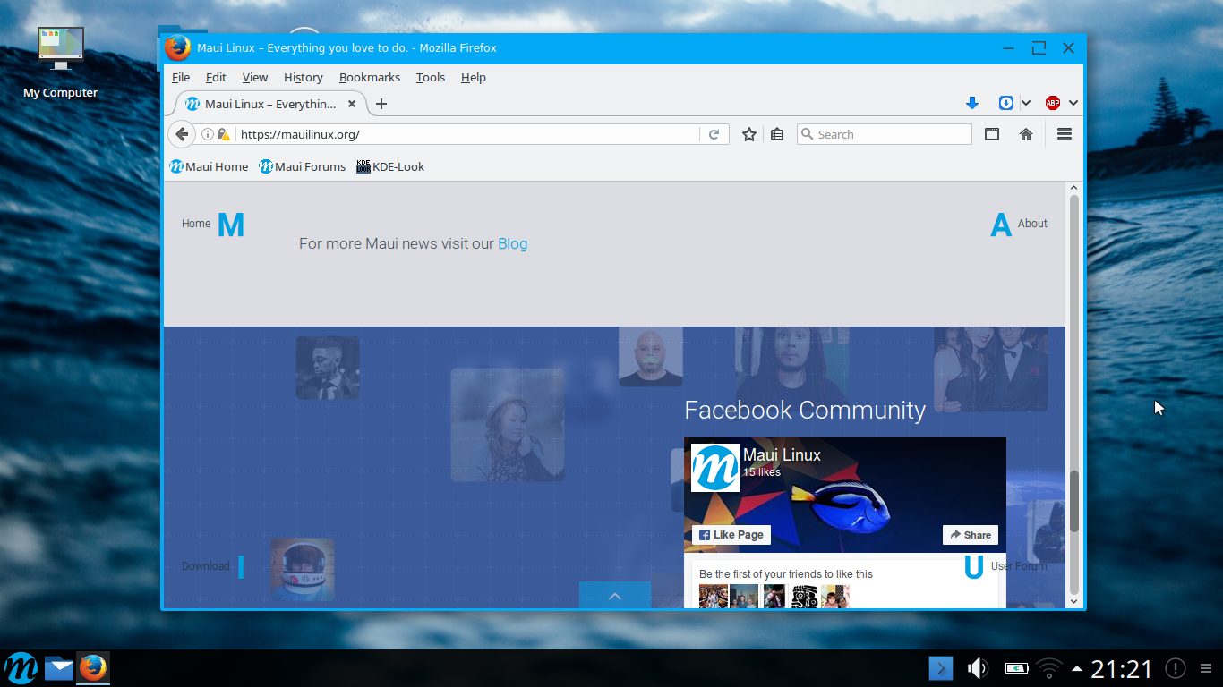Click the Maui Linux Facebook page title
The width and height of the screenshot is (1223, 687).
point(782,454)
